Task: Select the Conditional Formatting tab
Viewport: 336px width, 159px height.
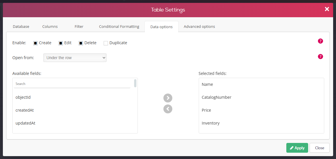Action: (x=119, y=27)
